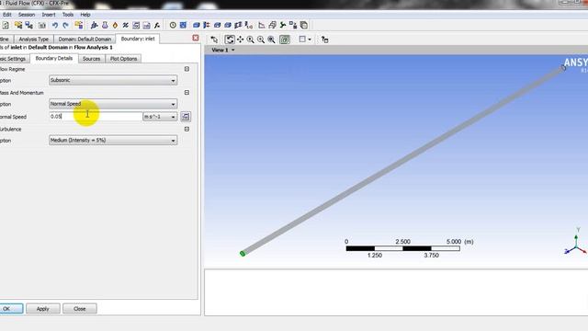Collapse the Flow Regime section

click(x=187, y=69)
